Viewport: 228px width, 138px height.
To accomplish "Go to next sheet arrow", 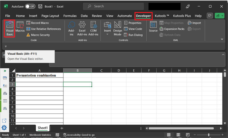I will pyautogui.click(x=24, y=128).
